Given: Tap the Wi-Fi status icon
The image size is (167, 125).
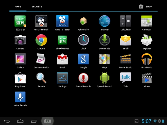Looking at the screenshot, I should pyautogui.click(x=155, y=121).
